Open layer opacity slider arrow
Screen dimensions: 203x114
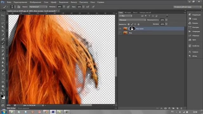click(x=166, y=20)
